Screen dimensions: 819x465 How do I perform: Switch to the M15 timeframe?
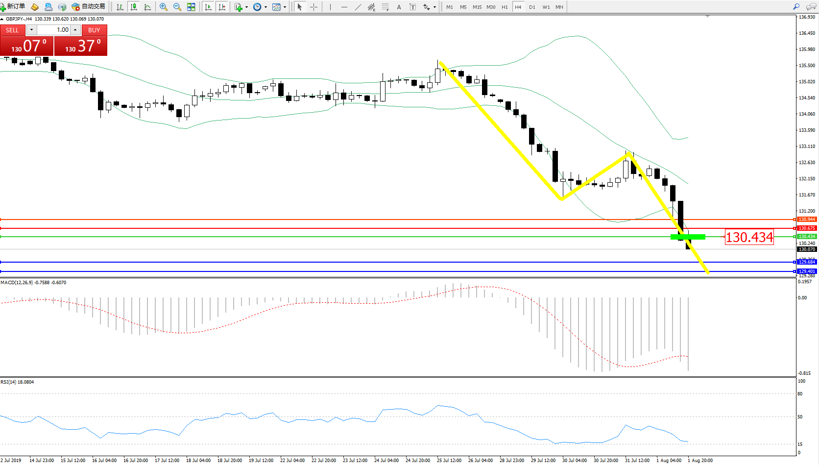pyautogui.click(x=477, y=7)
